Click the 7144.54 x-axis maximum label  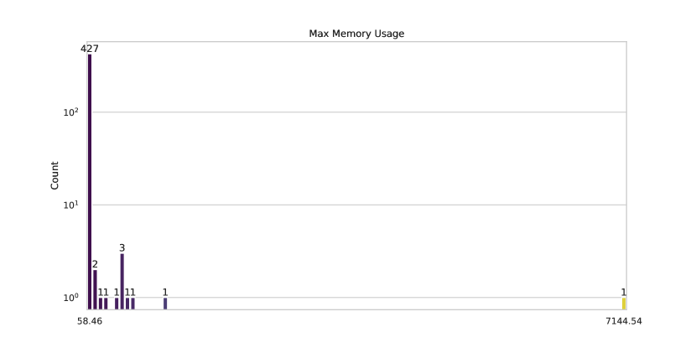[x=624, y=321]
